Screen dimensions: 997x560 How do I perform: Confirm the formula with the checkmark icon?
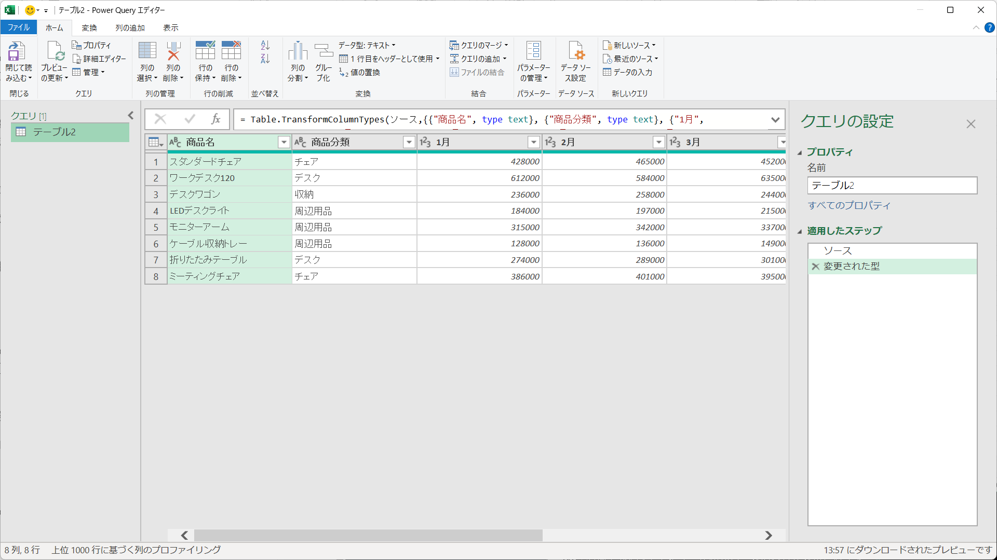coord(190,119)
